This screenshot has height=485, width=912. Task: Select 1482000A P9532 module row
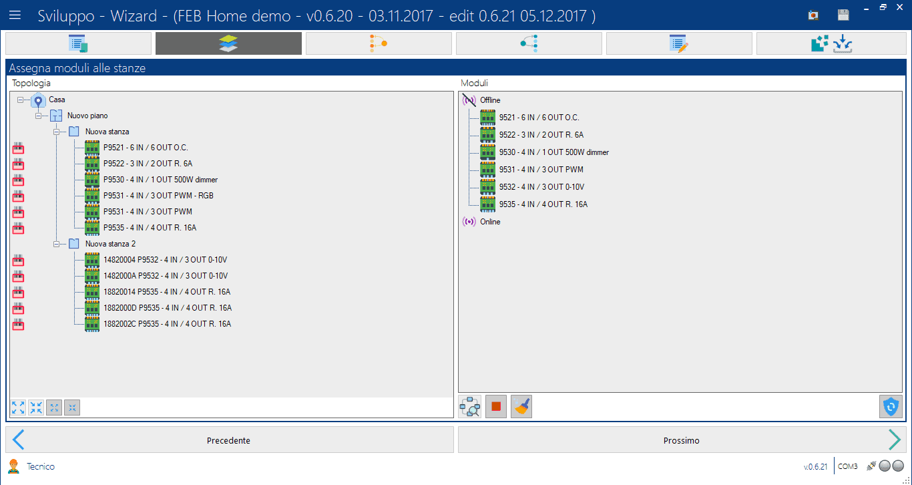166,276
